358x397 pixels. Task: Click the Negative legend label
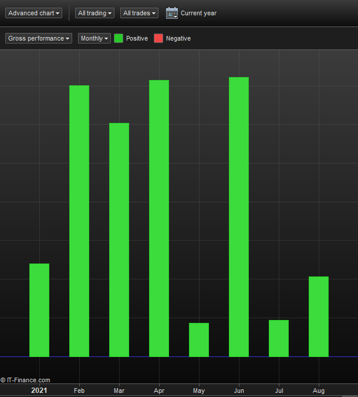[178, 38]
